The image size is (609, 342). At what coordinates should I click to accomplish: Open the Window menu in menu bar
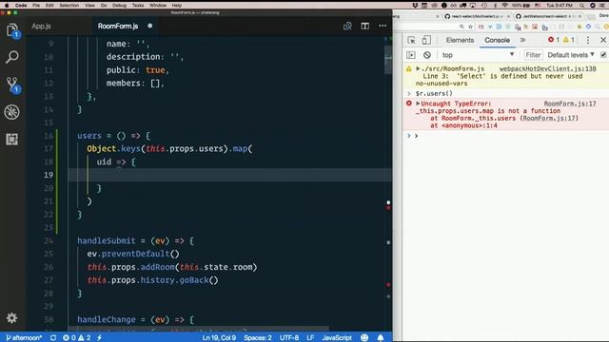[x=158, y=6]
